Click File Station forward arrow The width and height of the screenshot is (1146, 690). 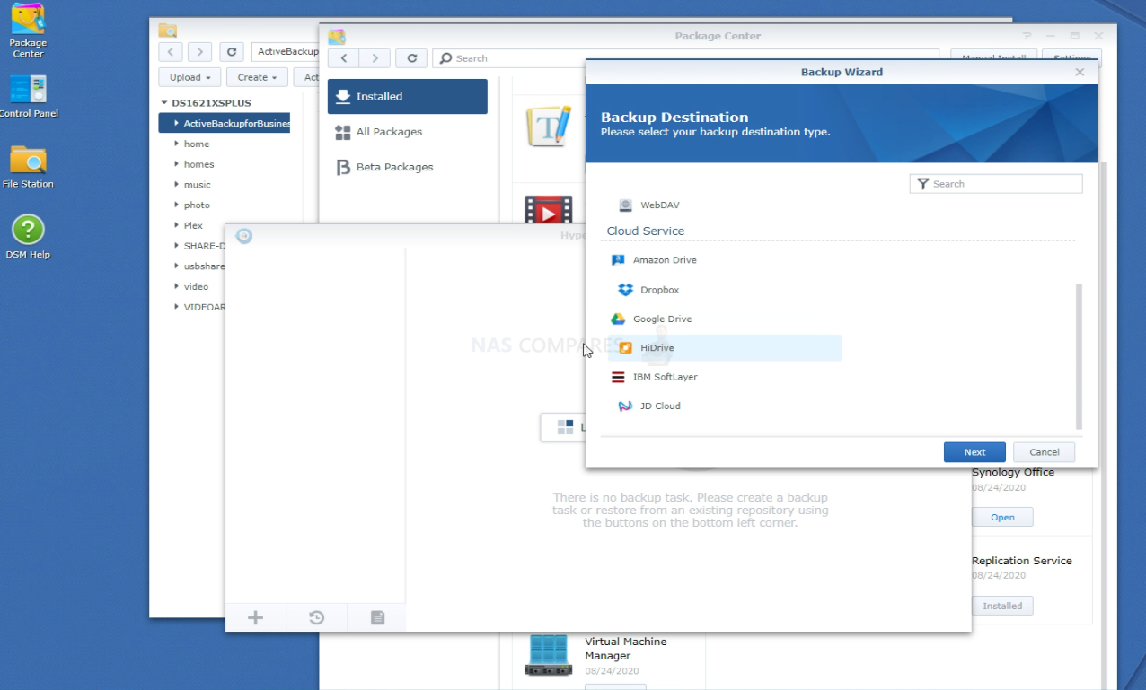click(200, 52)
